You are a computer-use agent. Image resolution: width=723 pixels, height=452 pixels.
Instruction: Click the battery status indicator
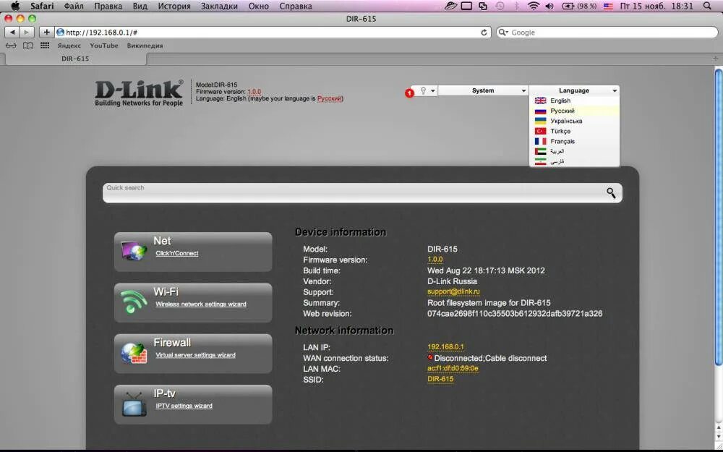tap(580, 6)
